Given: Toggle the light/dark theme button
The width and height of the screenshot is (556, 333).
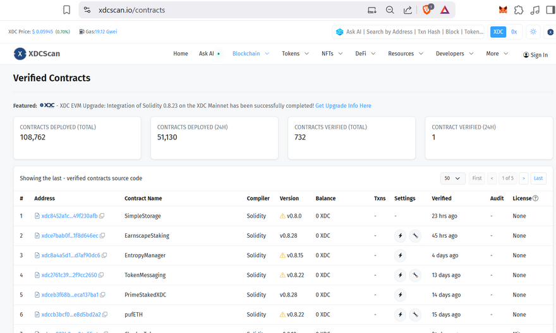Looking at the screenshot, I should pyautogui.click(x=533, y=32).
